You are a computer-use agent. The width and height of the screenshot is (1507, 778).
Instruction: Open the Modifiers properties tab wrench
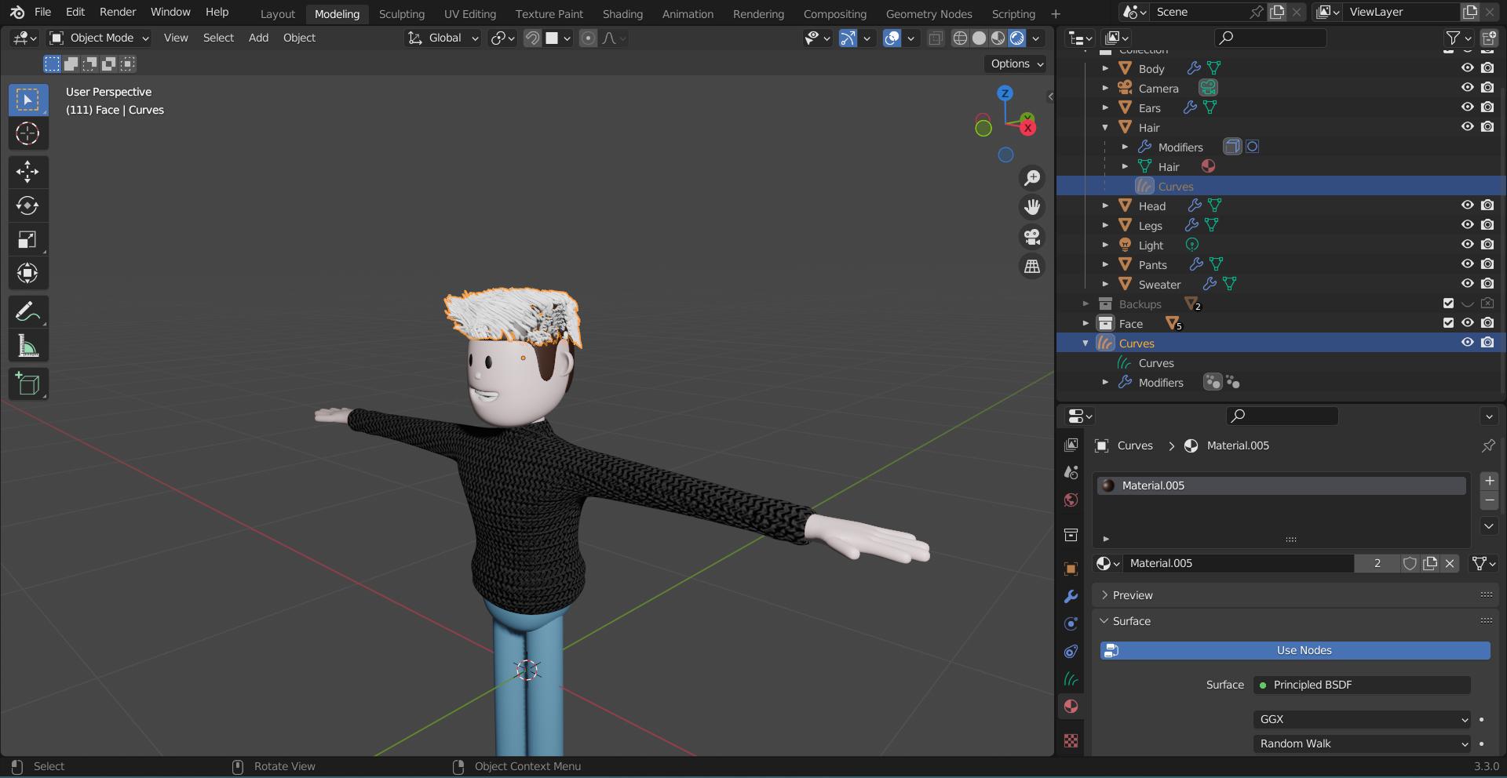1071,596
